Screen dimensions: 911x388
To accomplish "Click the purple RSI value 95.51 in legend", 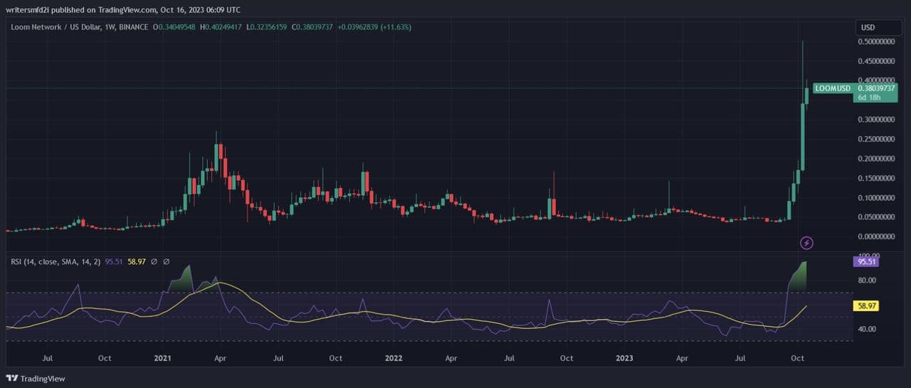I will click(114, 261).
